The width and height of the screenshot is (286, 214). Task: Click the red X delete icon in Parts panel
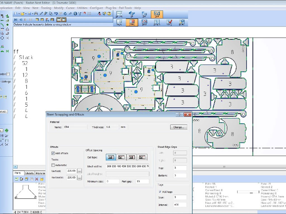pyautogui.click(x=37, y=179)
